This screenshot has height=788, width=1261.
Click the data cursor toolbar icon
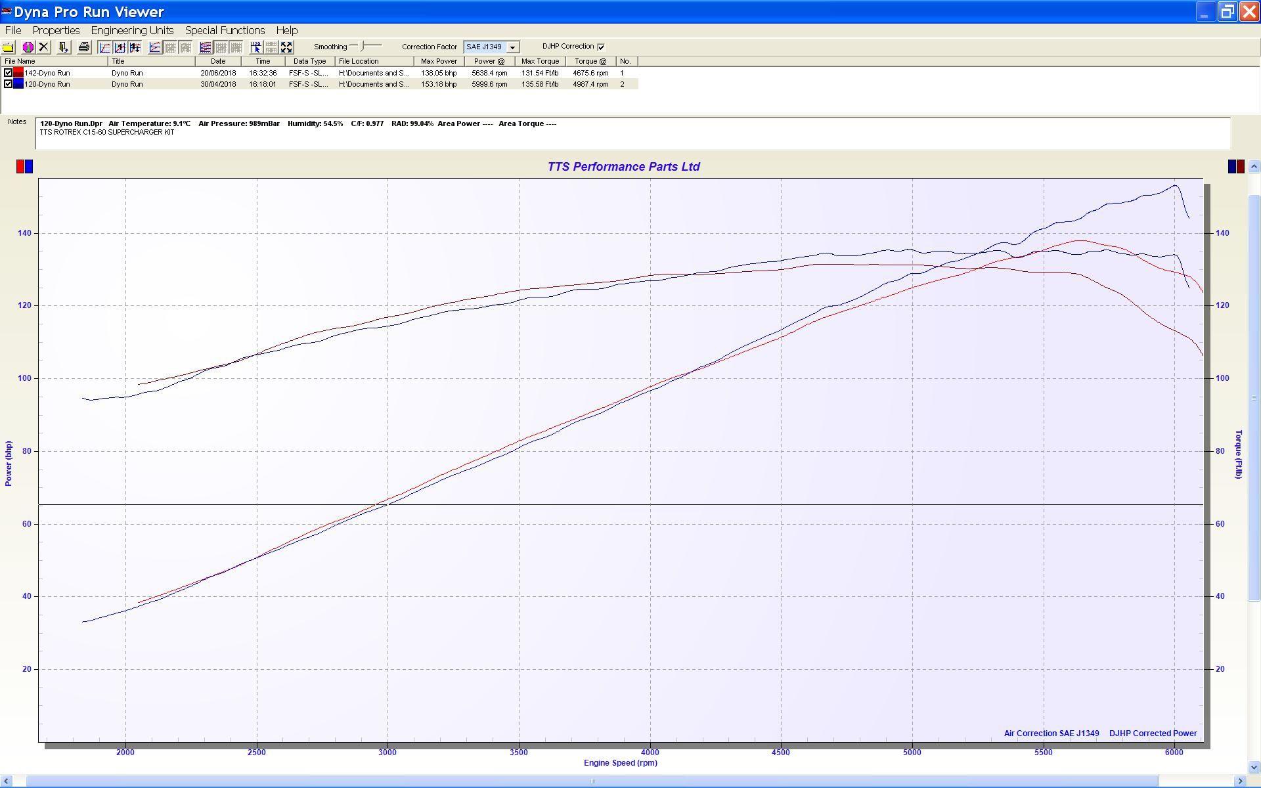pos(255,47)
